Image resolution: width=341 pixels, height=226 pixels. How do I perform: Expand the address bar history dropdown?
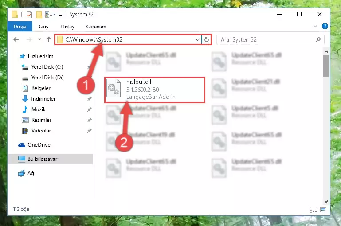pos(198,39)
